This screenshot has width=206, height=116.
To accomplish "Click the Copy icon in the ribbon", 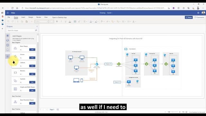I will pos(22,22).
